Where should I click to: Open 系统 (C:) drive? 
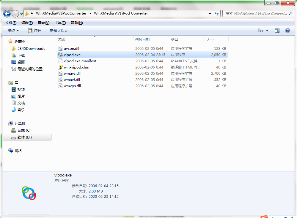pyautogui.click(x=21, y=130)
